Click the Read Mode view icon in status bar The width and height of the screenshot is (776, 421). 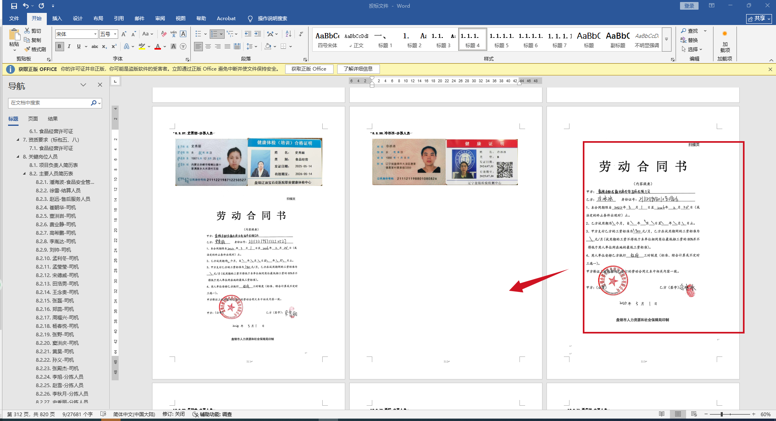[x=662, y=414]
